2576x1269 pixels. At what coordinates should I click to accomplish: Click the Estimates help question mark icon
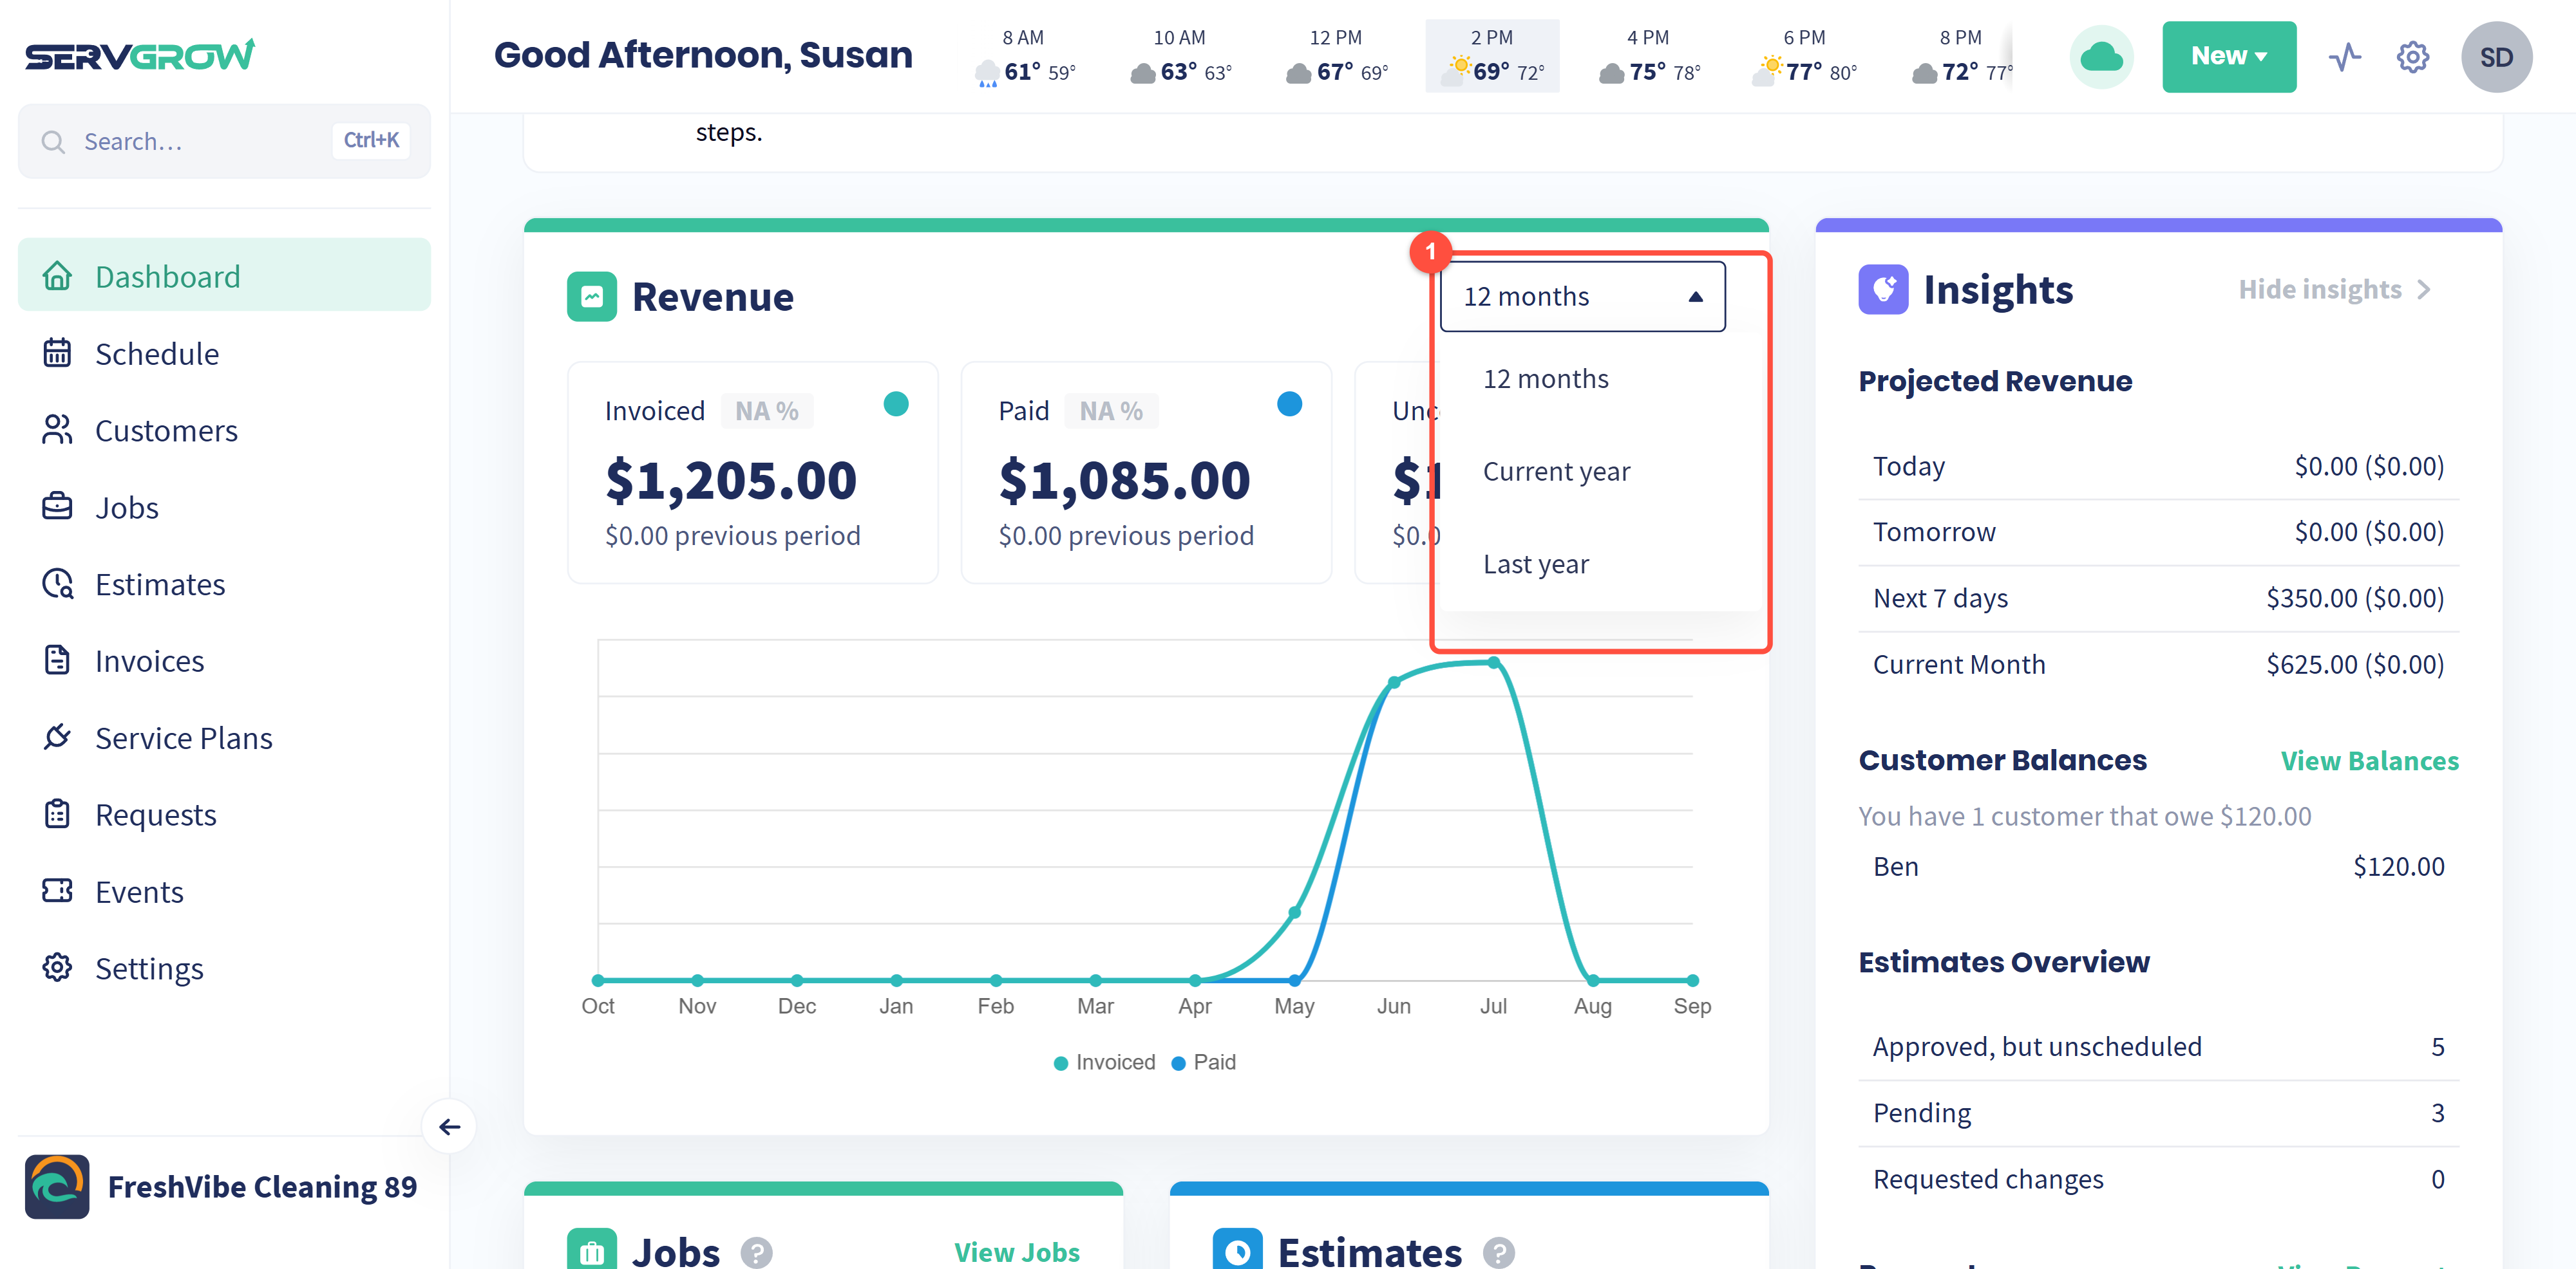[x=1498, y=1252]
